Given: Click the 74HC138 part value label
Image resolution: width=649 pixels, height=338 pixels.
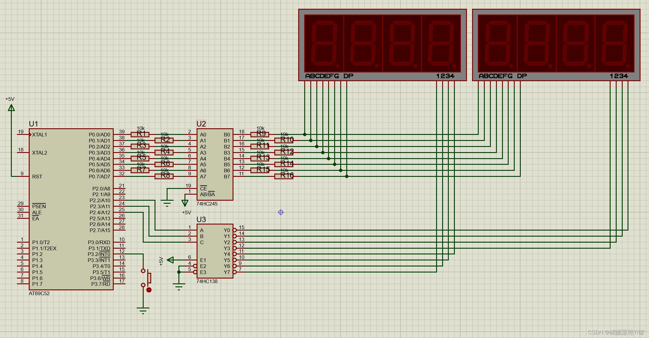Looking at the screenshot, I should click(207, 281).
